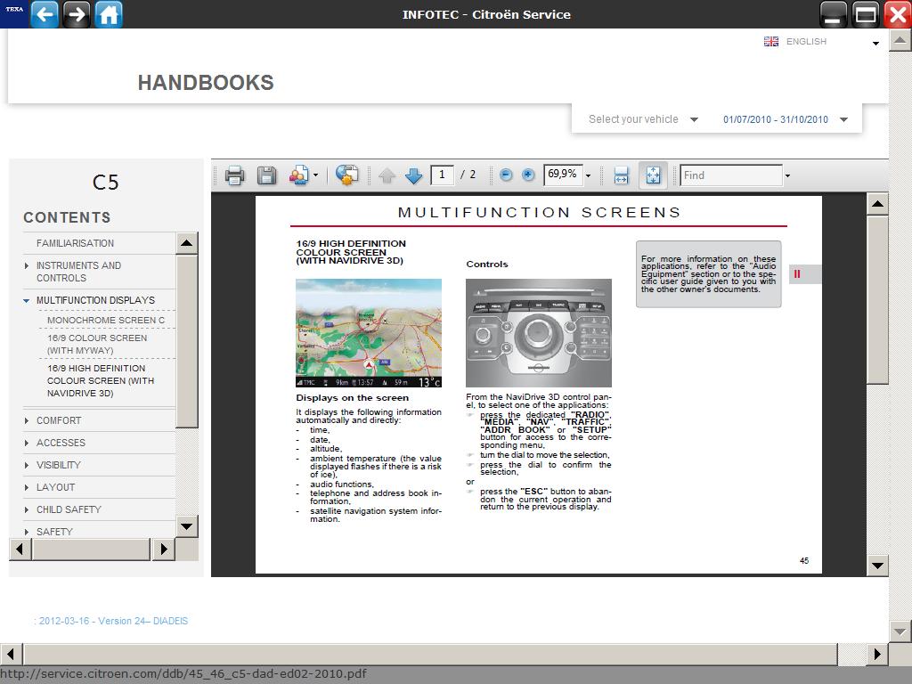Screen dimensions: 912x684
Task: Go forward with the right arrow button
Action: 77,14
